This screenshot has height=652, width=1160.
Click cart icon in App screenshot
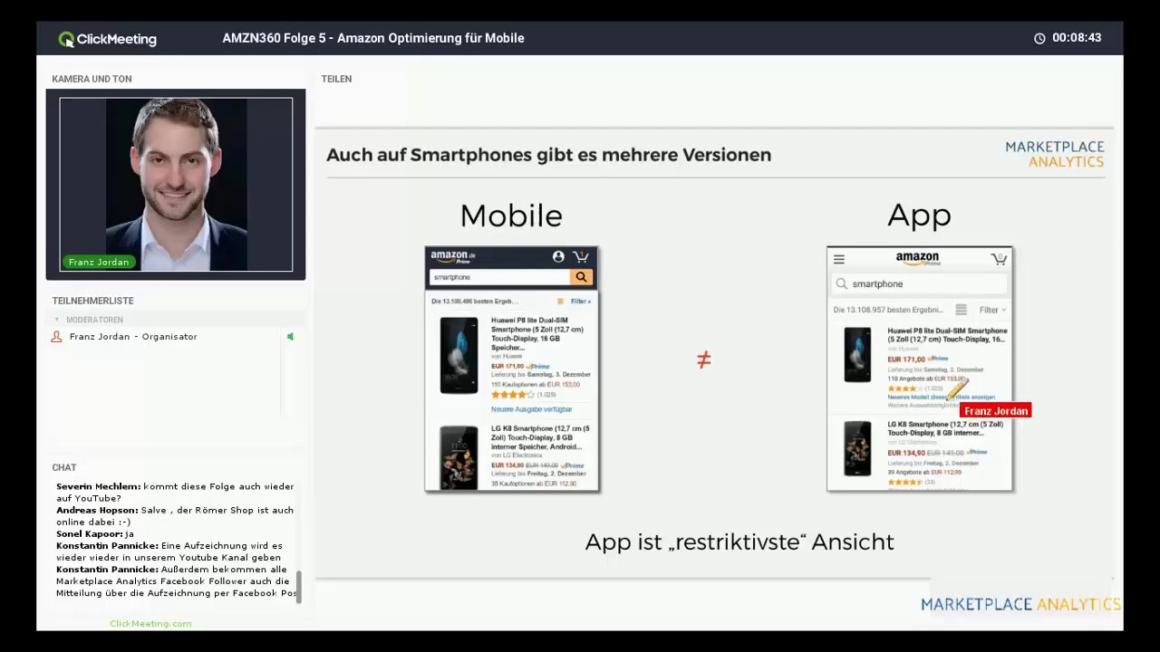click(x=999, y=260)
